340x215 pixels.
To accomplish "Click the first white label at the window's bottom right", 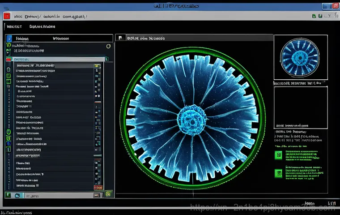I will coord(310,203).
